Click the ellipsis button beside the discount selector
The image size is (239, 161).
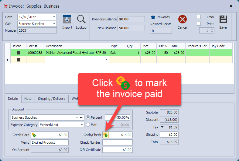point(82,117)
